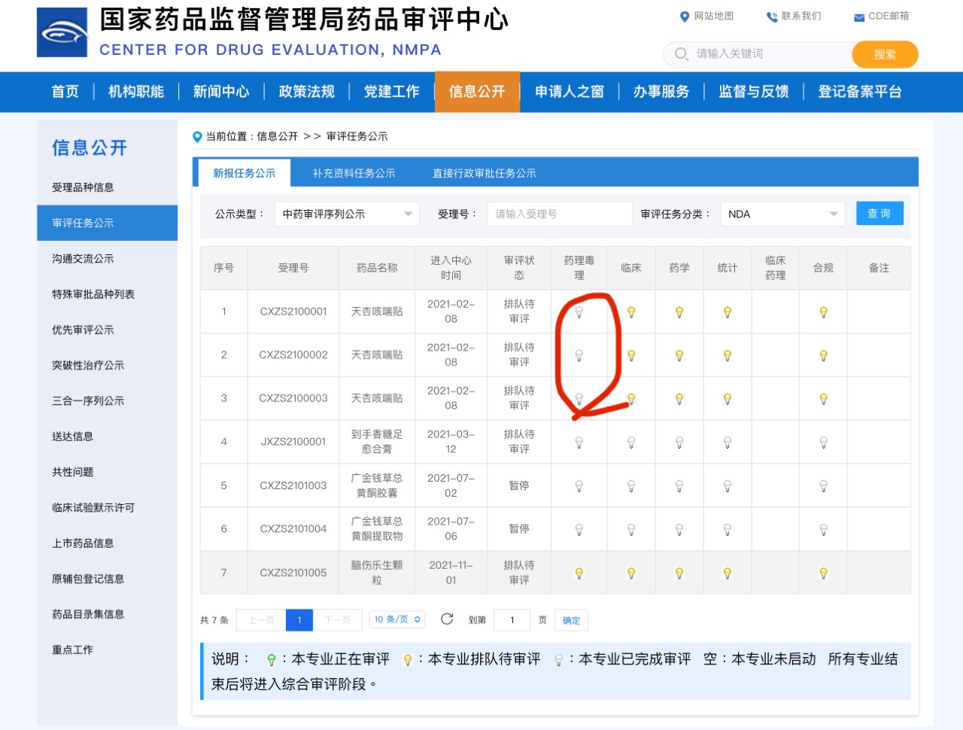Click the contact us phone icon

point(771,17)
